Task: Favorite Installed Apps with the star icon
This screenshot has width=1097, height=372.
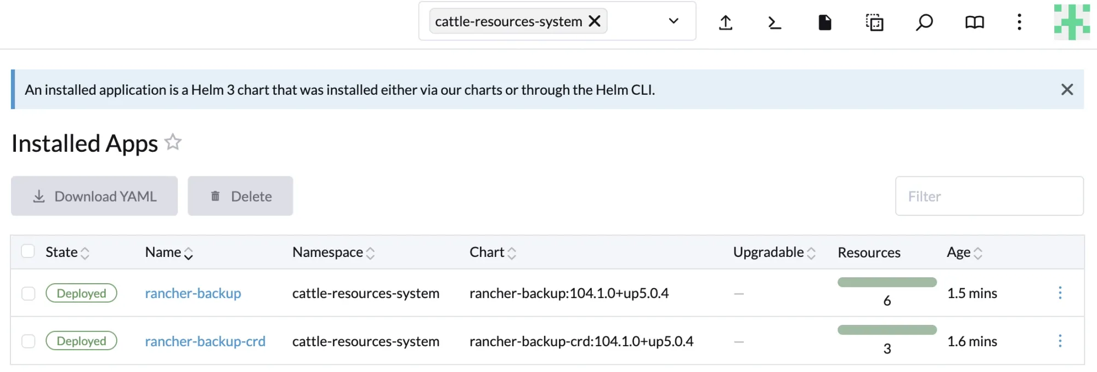Action: coord(173,142)
